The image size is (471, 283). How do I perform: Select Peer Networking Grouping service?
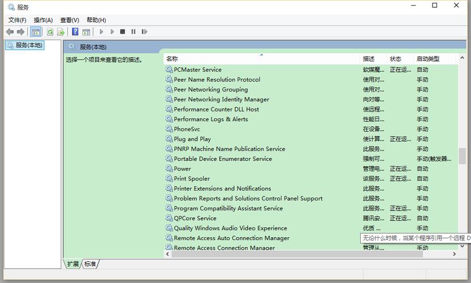point(311,89)
